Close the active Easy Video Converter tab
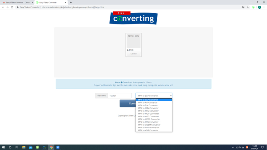The width and height of the screenshot is (267, 150). 66,3
